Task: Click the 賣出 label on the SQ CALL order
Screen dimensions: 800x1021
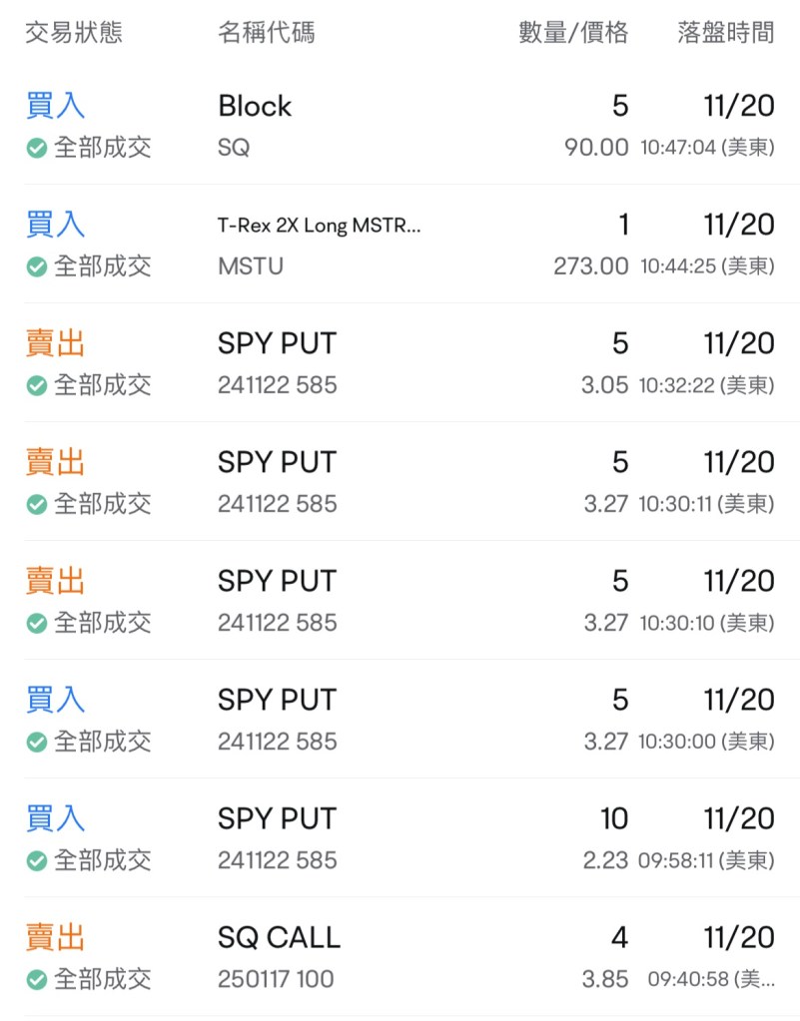Action: [x=55, y=937]
